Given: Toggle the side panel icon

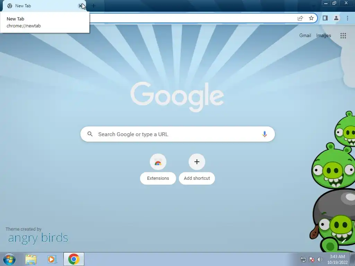Looking at the screenshot, I should pyautogui.click(x=325, y=18).
